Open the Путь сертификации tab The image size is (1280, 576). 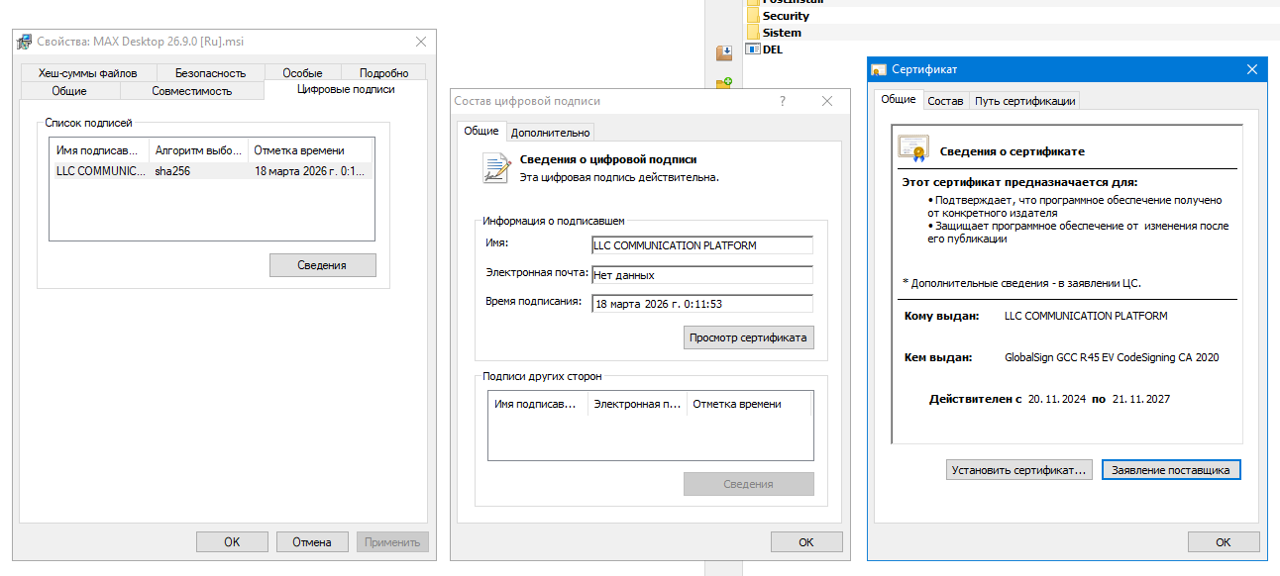tap(1024, 101)
